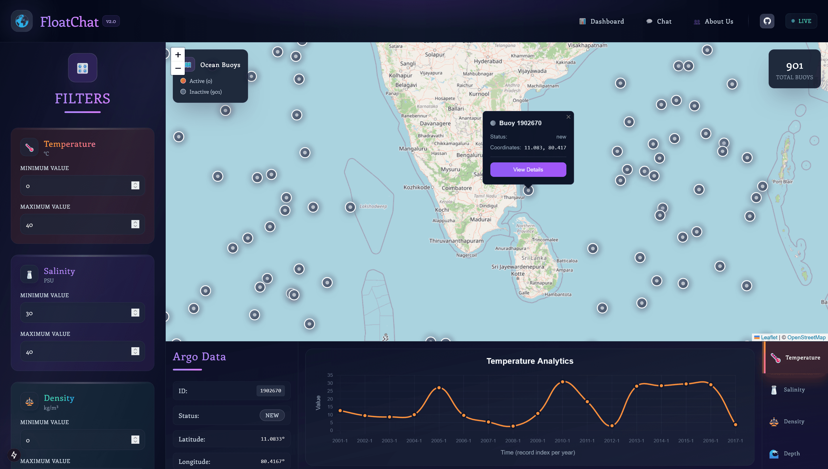The image size is (828, 469).
Task: Open the GitHub repository icon
Action: pos(767,21)
